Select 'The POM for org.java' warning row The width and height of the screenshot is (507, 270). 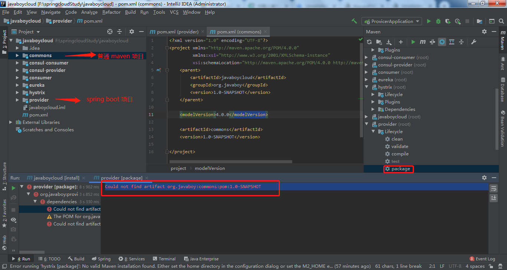(x=73, y=217)
